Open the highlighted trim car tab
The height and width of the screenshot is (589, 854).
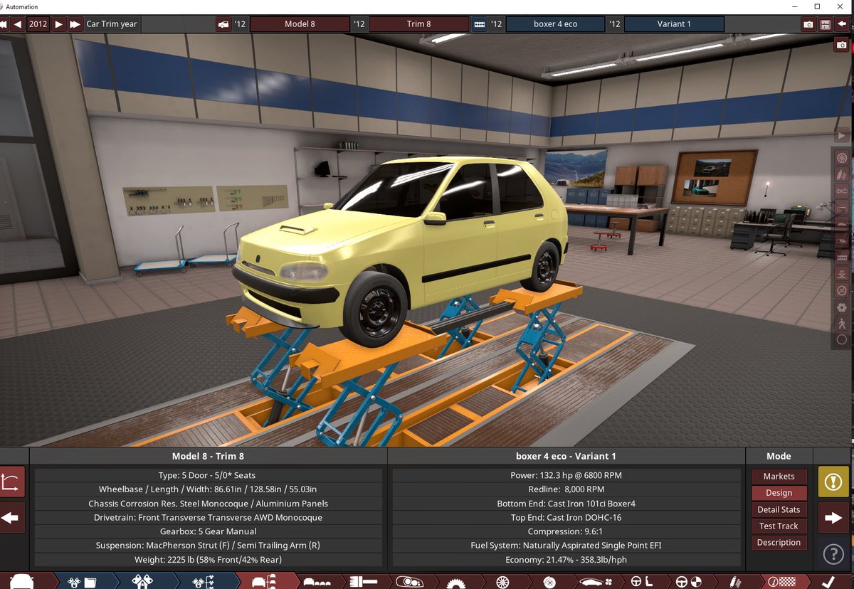265,582
